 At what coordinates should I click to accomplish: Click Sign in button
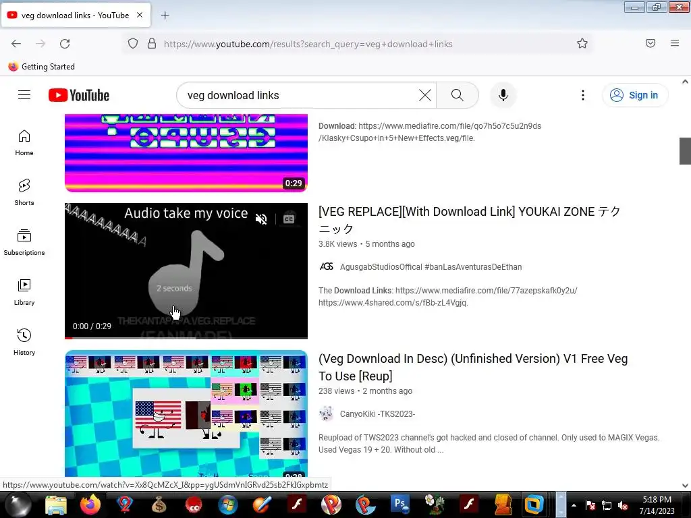click(634, 95)
